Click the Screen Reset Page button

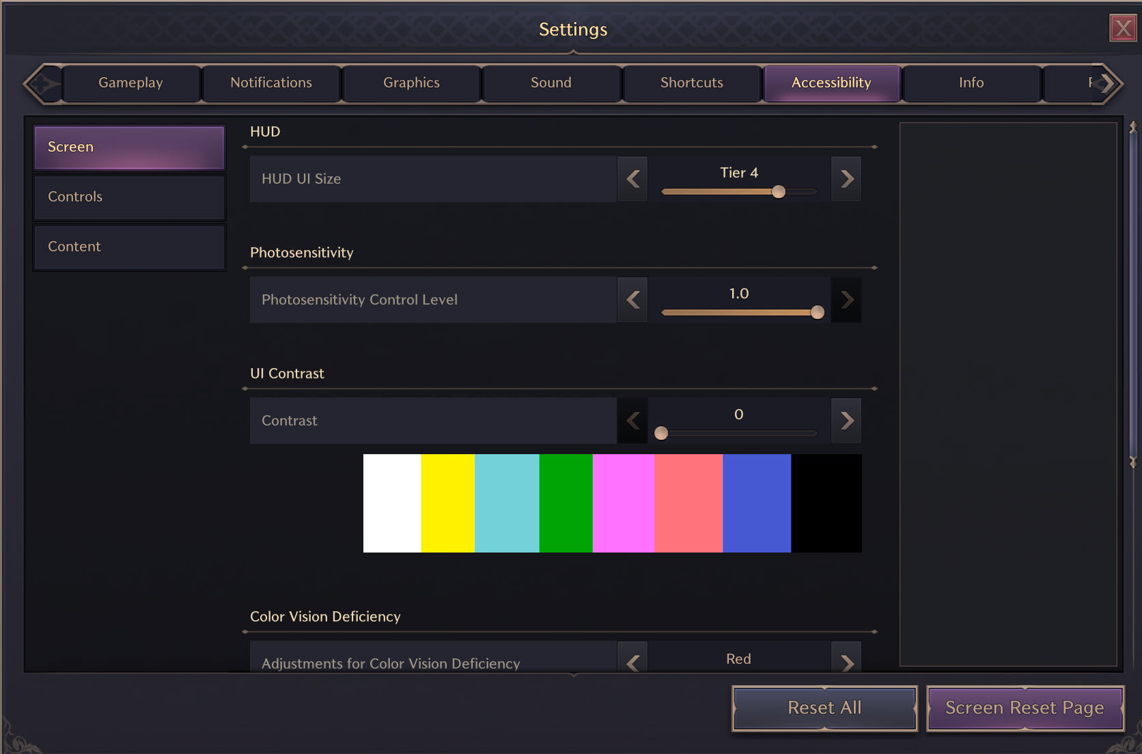click(x=1025, y=708)
